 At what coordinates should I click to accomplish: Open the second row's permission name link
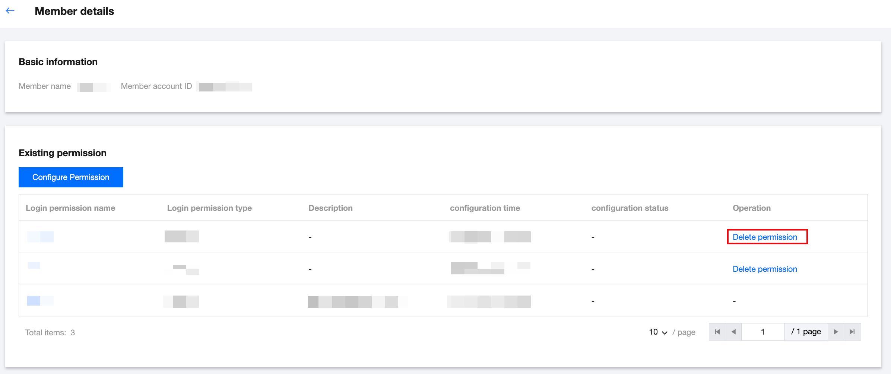[34, 265]
